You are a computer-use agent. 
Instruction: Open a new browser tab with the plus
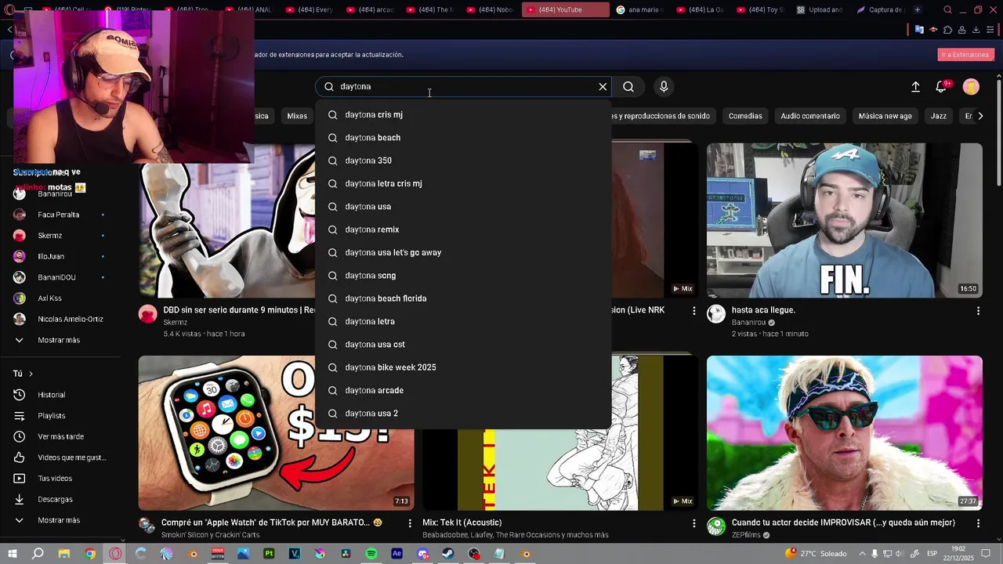[x=918, y=9]
